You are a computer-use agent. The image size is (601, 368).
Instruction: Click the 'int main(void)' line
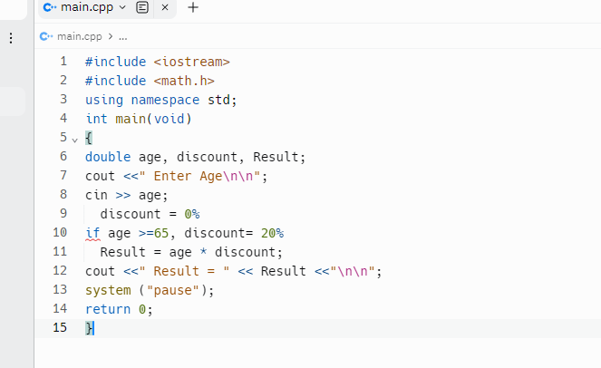point(139,119)
